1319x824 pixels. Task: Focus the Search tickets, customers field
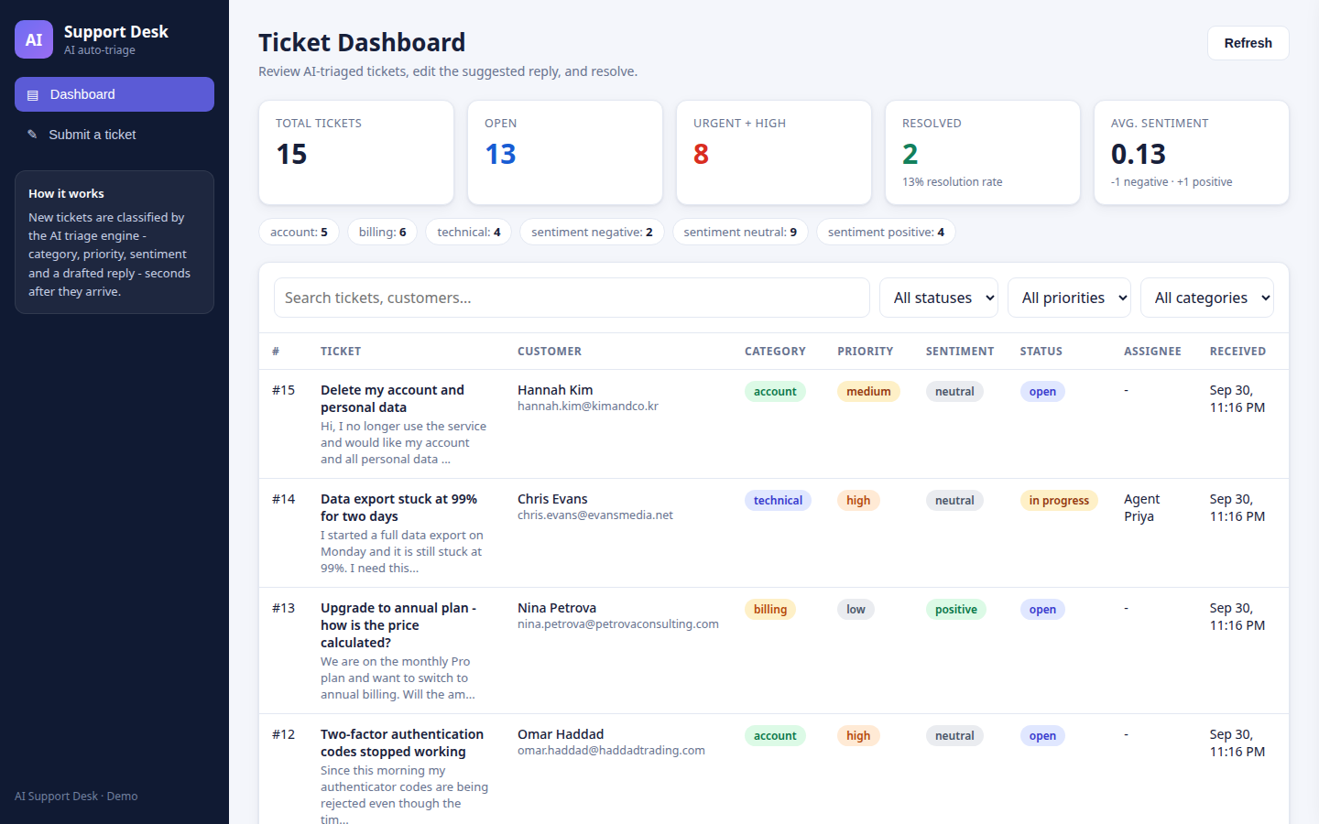tap(572, 298)
